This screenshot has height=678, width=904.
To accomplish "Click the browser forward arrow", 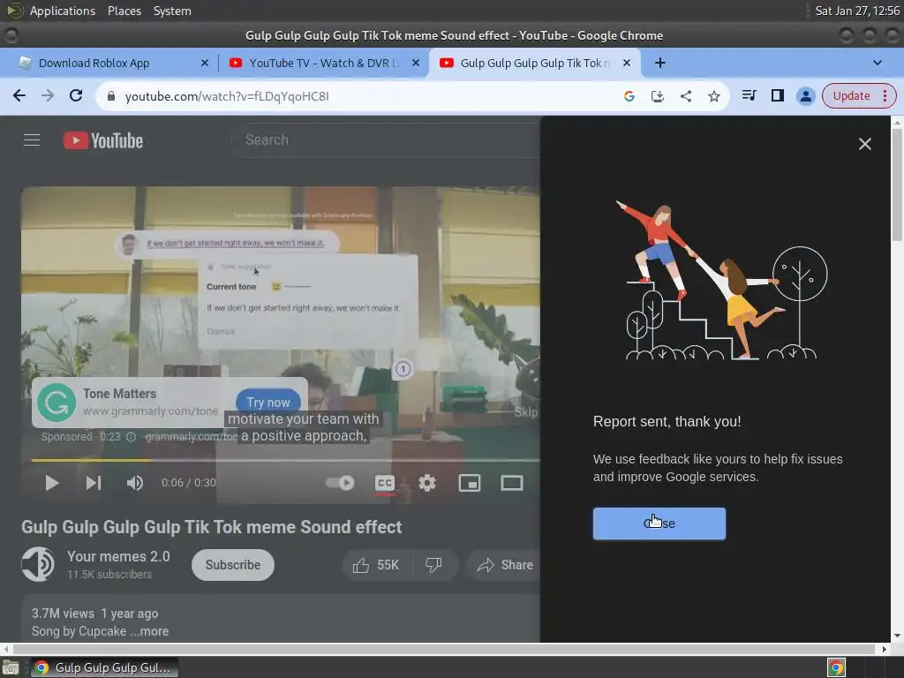I will pos(48,95).
